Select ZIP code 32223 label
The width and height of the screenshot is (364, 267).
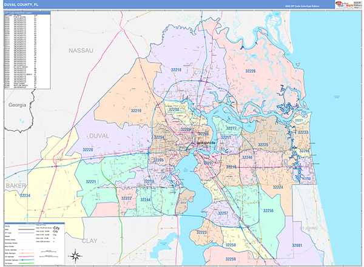point(201,232)
